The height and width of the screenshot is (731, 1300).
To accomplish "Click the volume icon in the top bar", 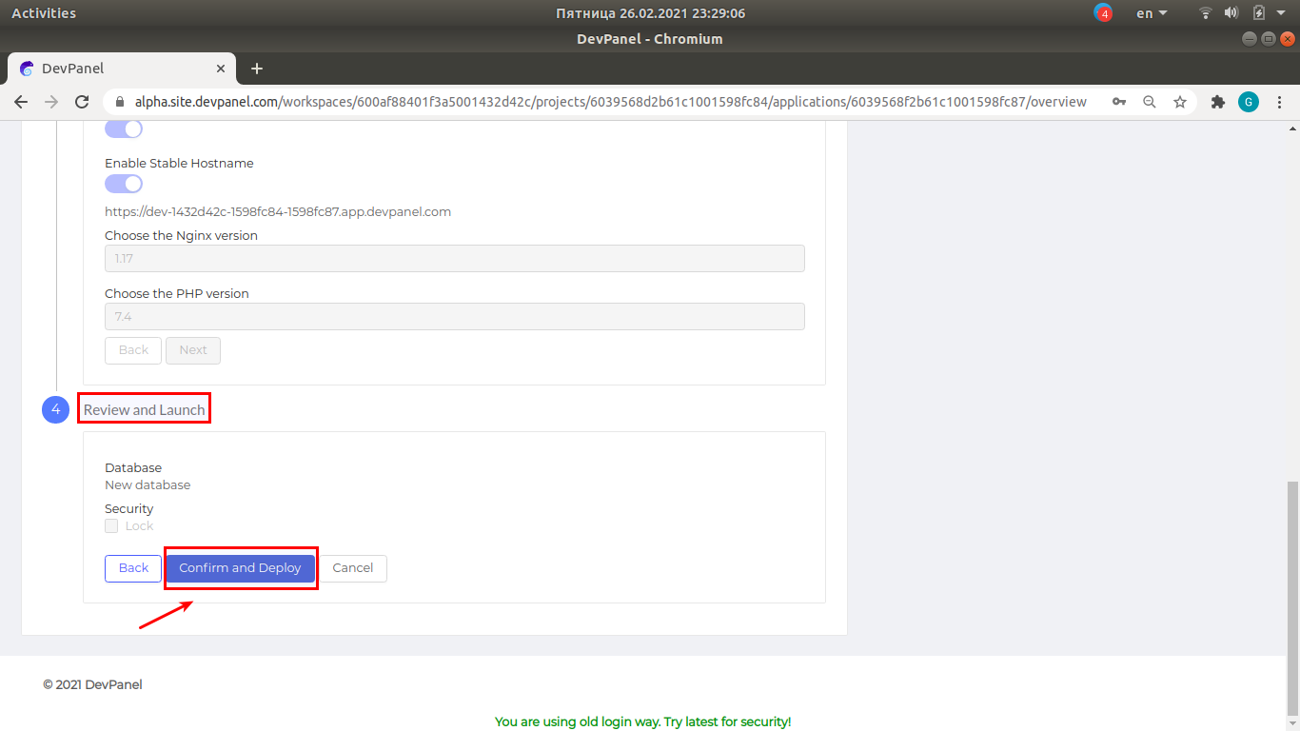I will point(1231,13).
